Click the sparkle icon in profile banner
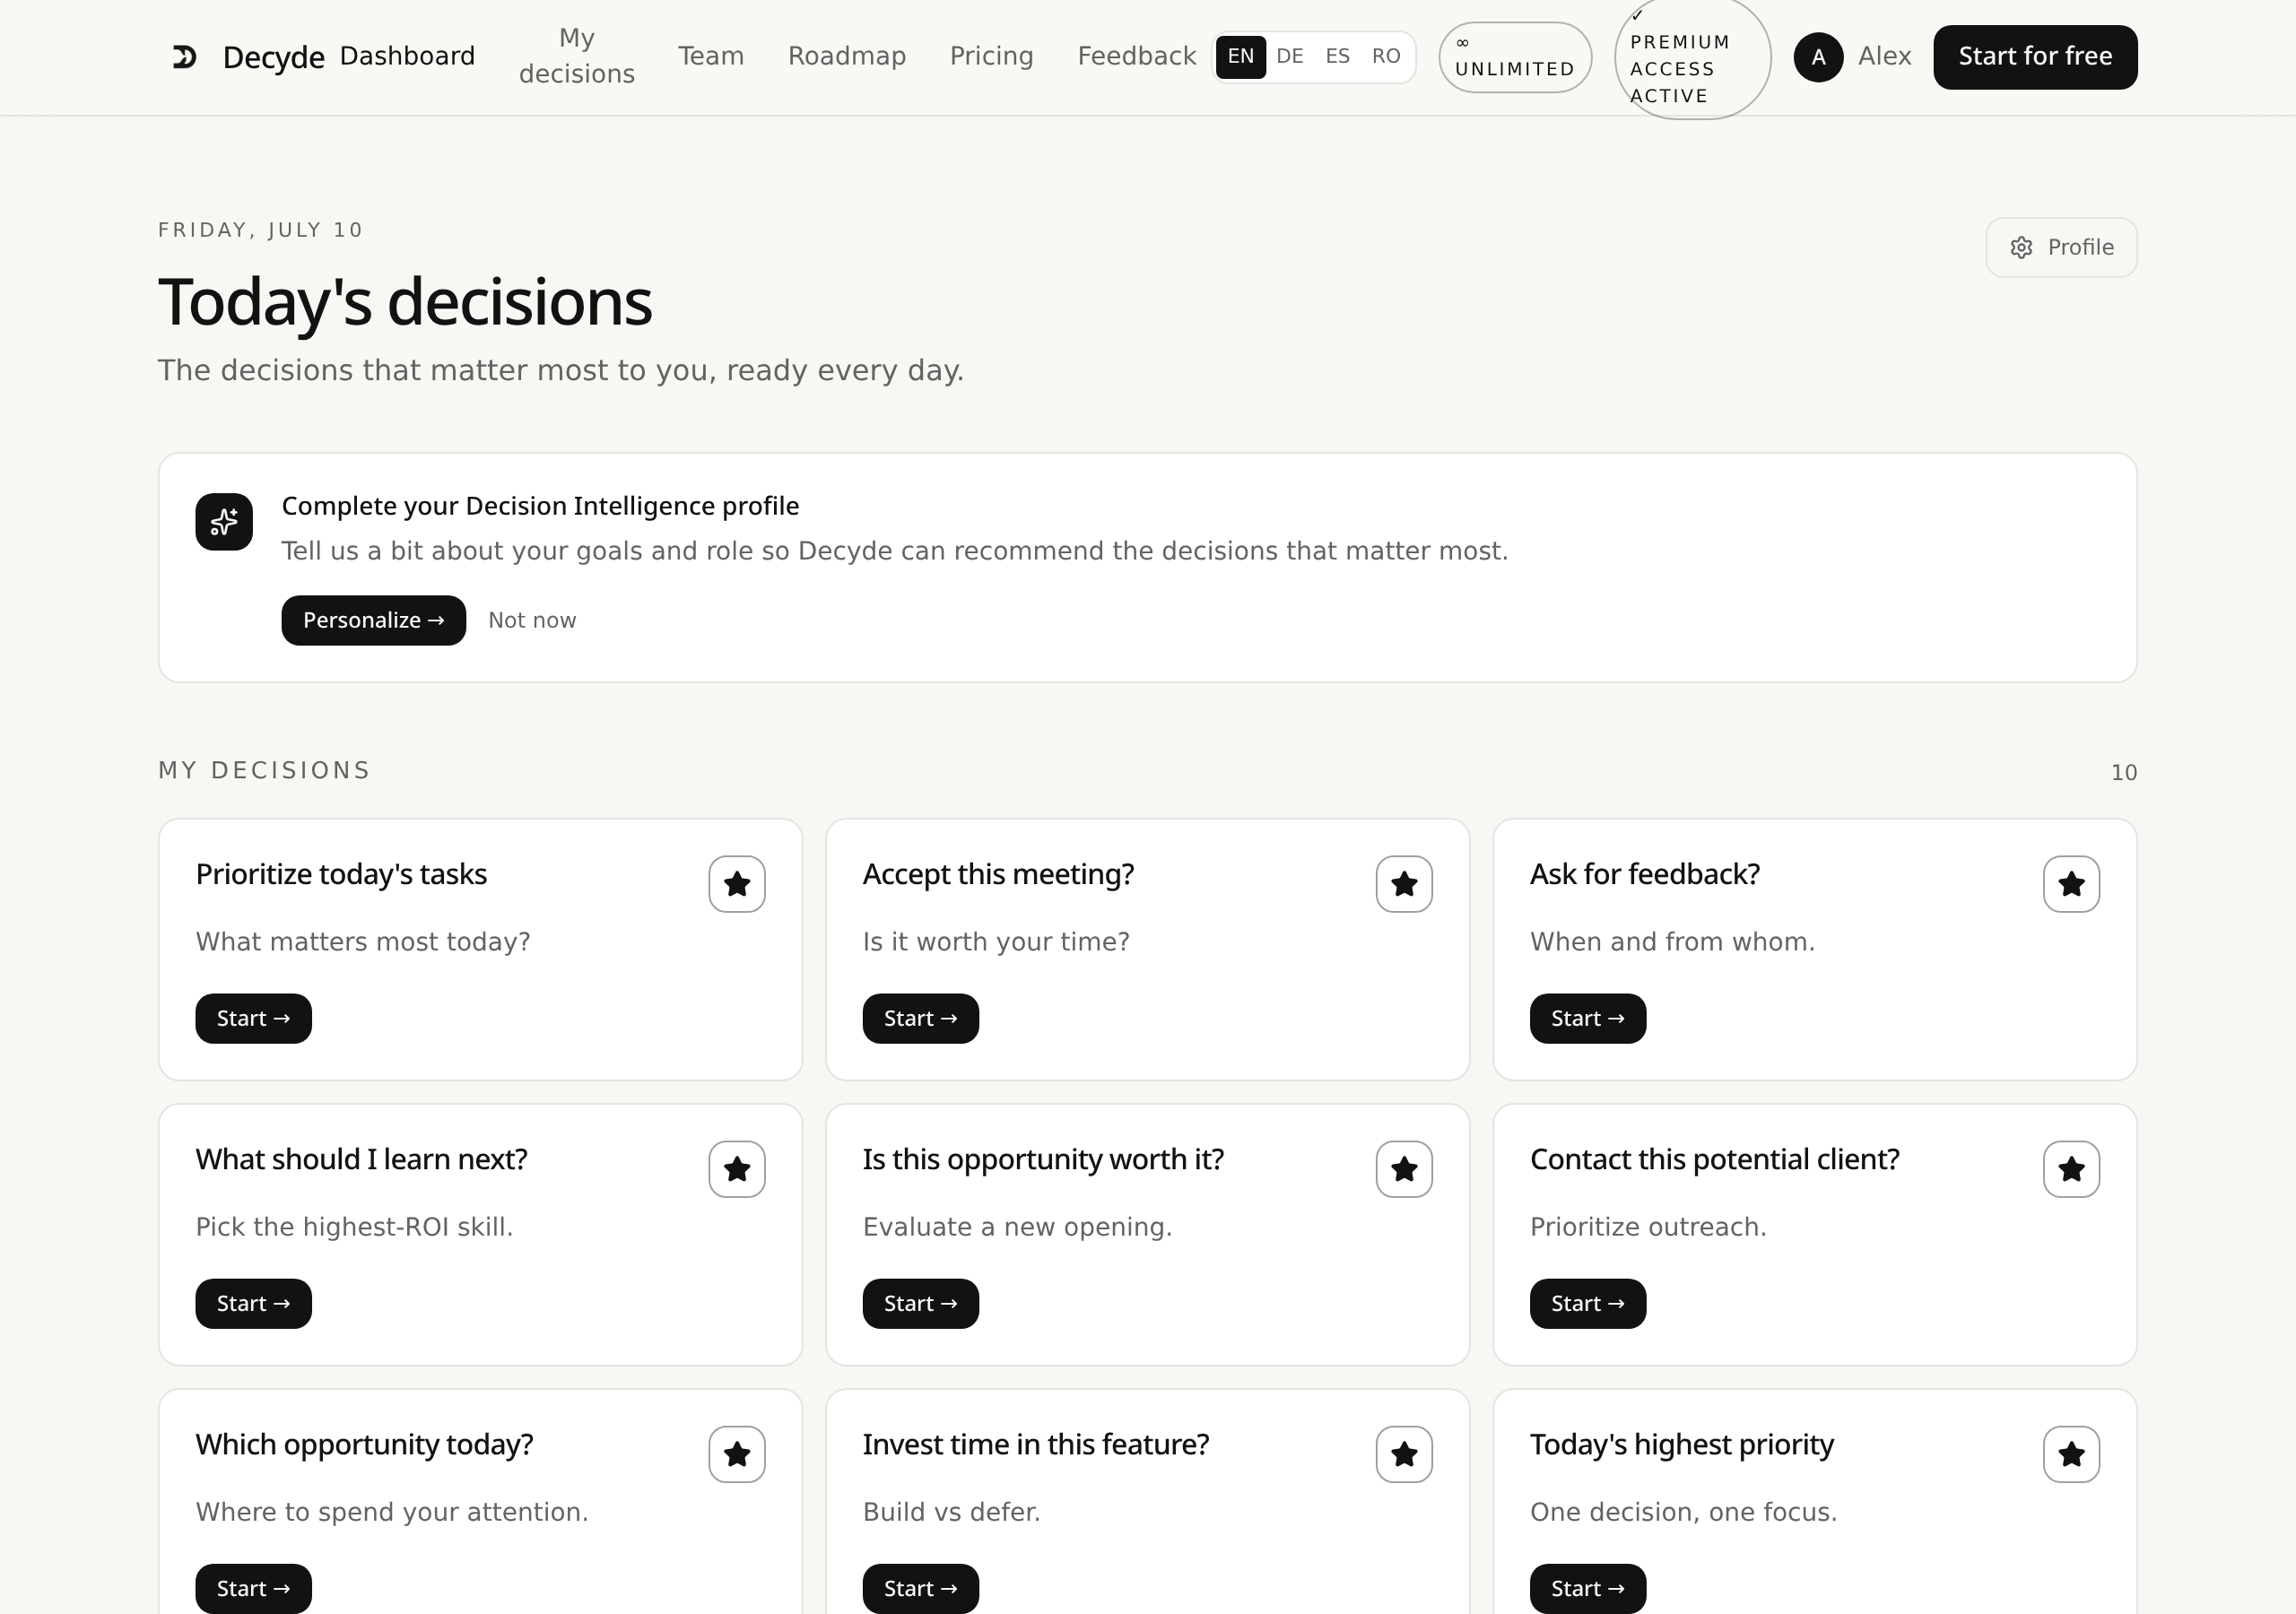Screen dimensions: 2296x1614 pyautogui.click(x=224, y=522)
